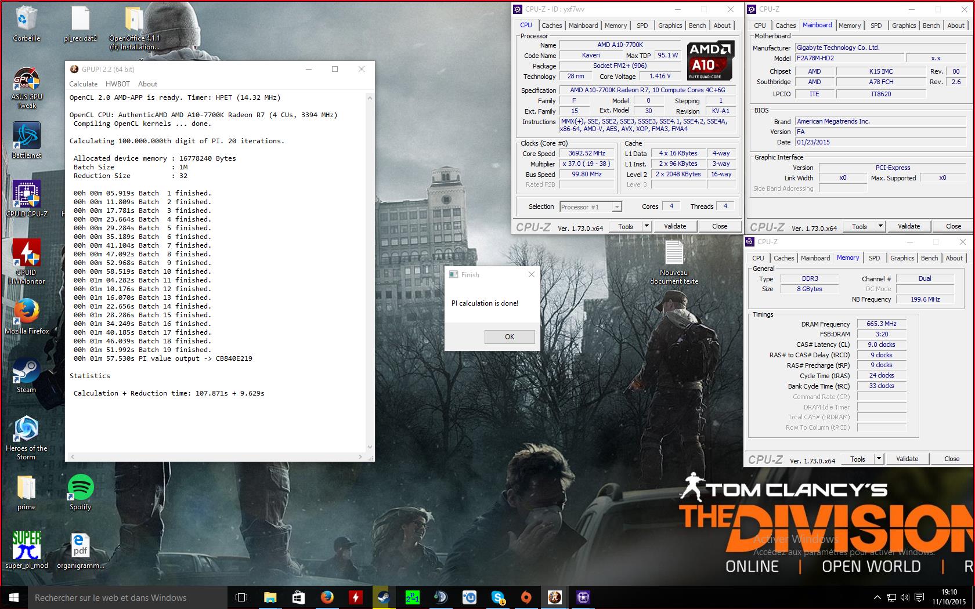Screen dimensions: 975x609
Task: Click the AMD A10 logo in CPU-Z
Action: click(710, 61)
